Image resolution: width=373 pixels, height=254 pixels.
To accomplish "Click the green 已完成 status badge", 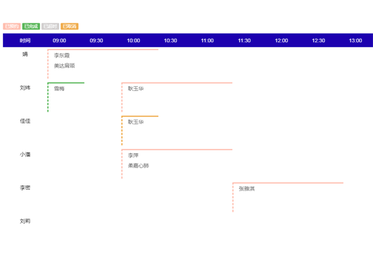I will (31, 26).
